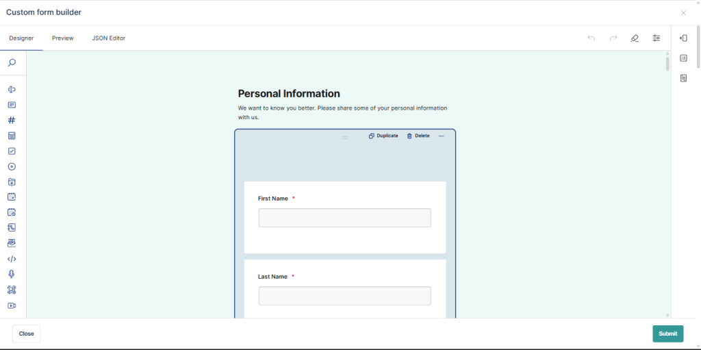Screen dimensions: 701x350
Task: Open the form settings sliders icon
Action: tap(657, 38)
